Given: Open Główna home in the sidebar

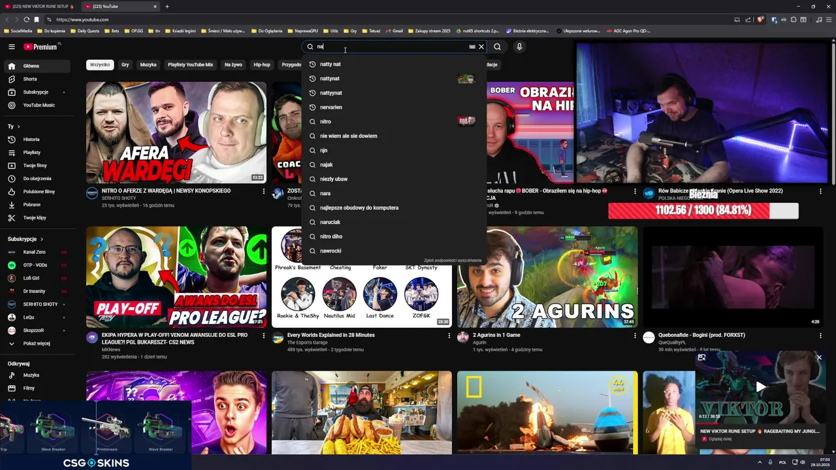Looking at the screenshot, I should click(x=38, y=66).
